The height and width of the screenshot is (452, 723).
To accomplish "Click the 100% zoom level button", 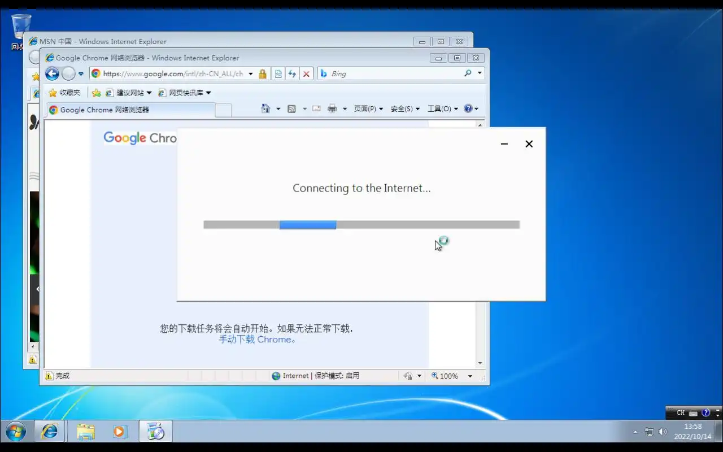I will (445, 376).
